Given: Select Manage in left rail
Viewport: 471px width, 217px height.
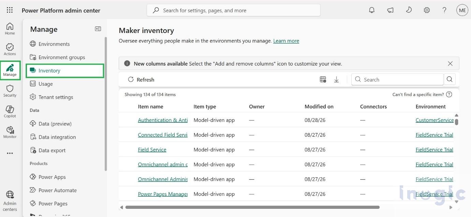Looking at the screenshot, I should pyautogui.click(x=10, y=70).
